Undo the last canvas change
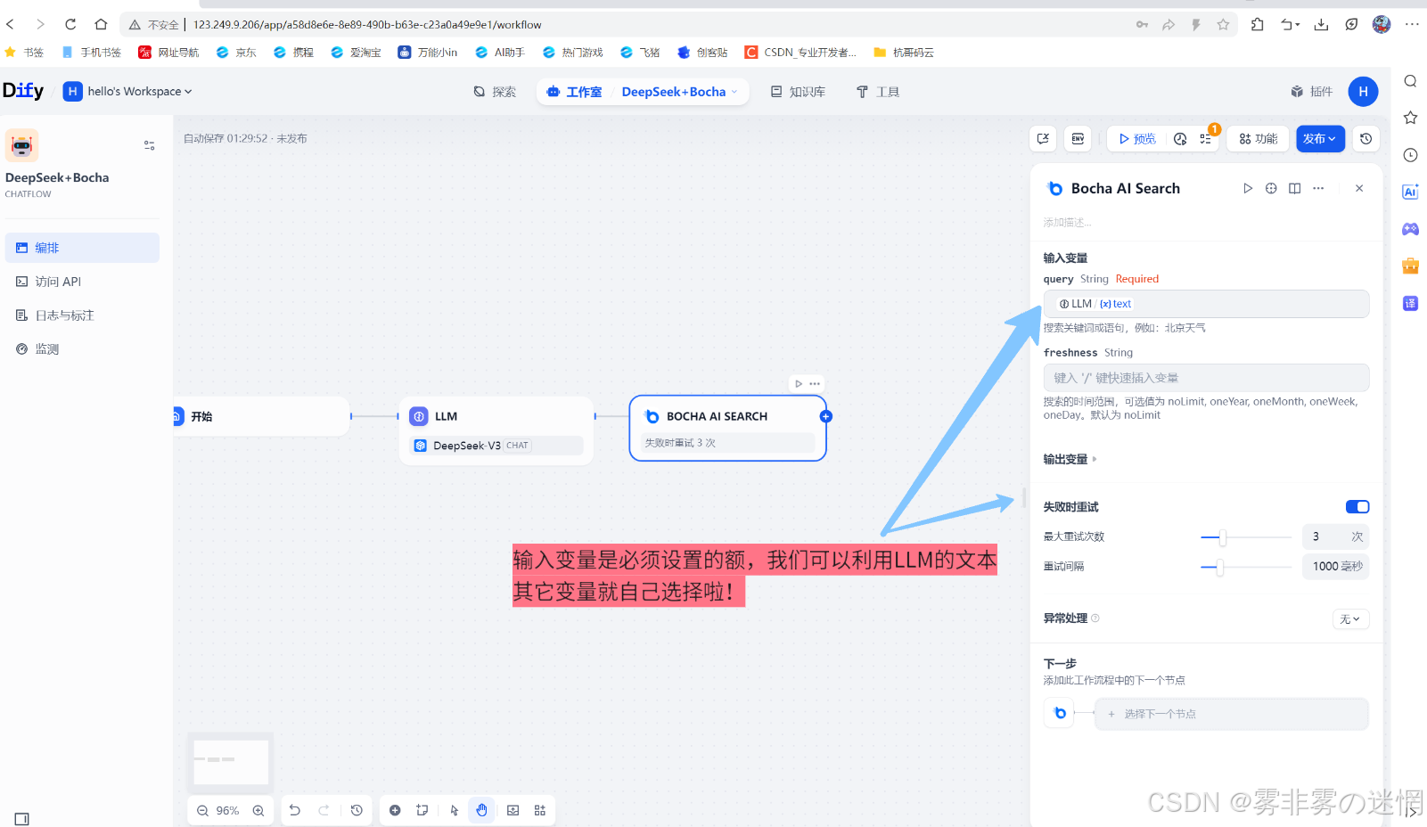The image size is (1427, 827). (x=295, y=810)
